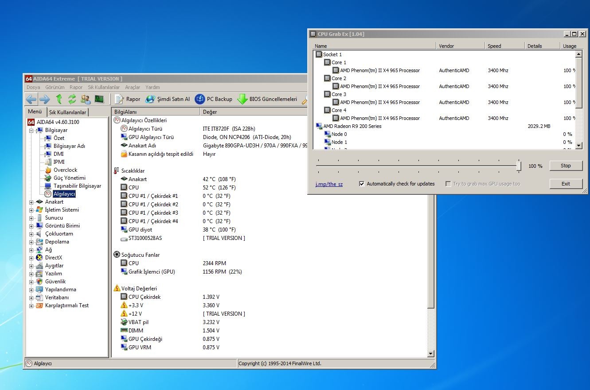Expand the Görüntü Birimi tree node

pos(31,226)
